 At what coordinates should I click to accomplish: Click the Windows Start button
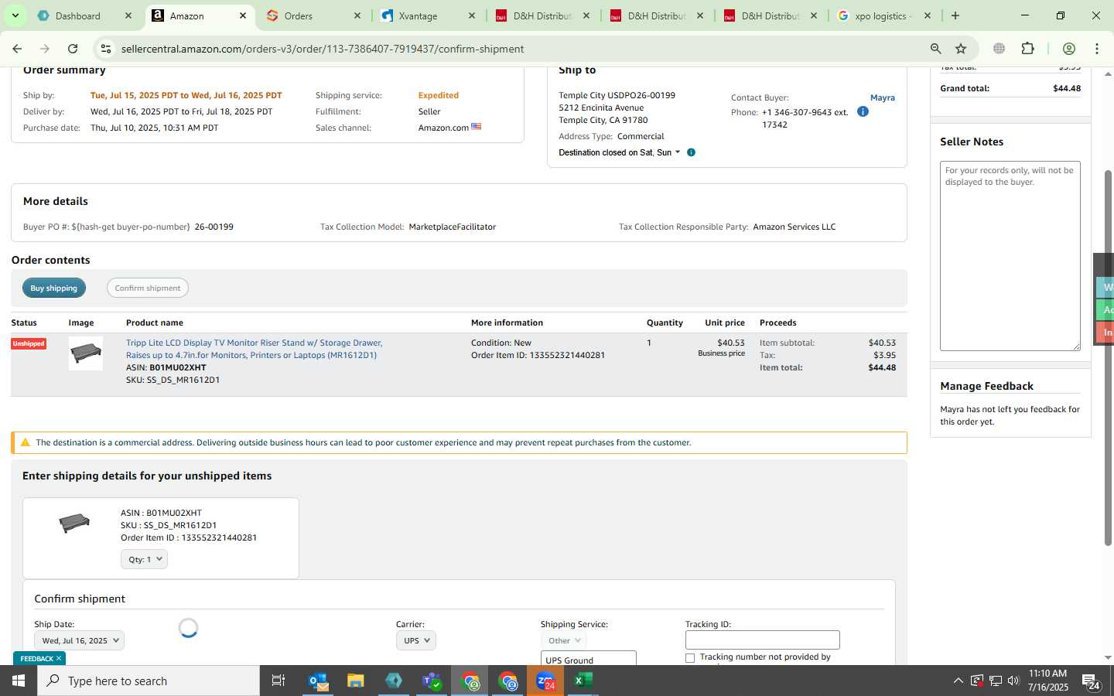19,681
